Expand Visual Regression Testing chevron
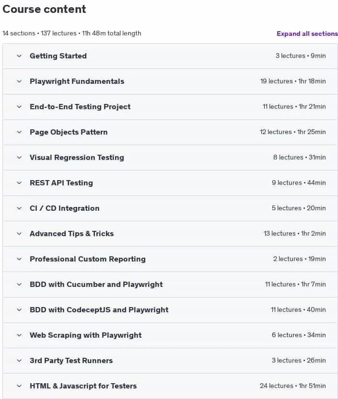 [19, 157]
